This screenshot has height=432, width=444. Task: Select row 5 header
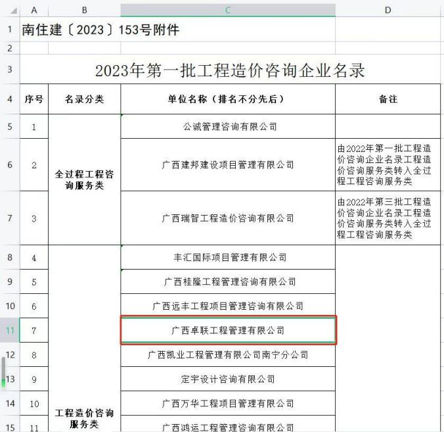pos(10,126)
